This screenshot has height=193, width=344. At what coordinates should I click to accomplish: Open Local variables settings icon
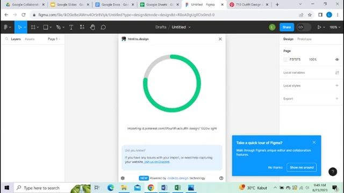coord(337,72)
